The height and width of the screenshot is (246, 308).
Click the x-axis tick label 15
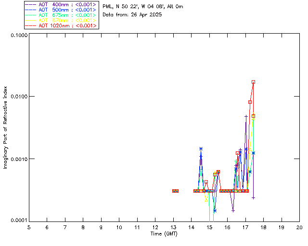209,227
